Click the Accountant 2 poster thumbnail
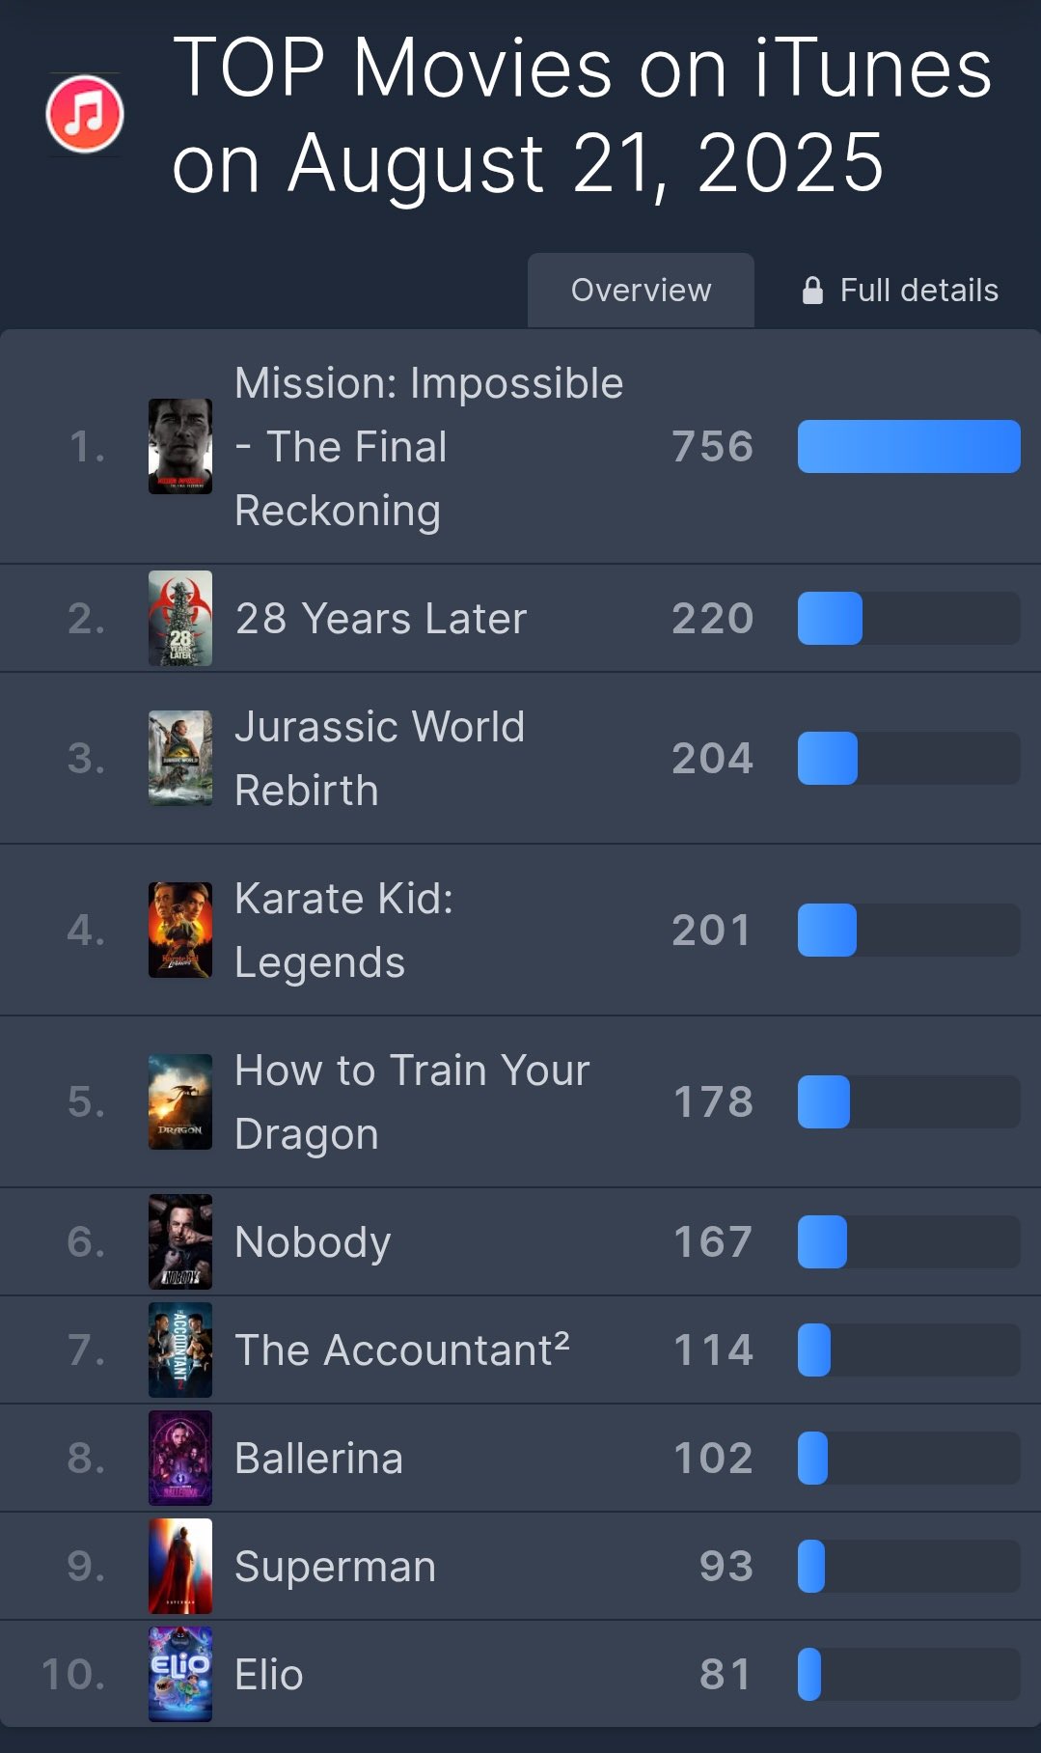The image size is (1041, 1753). pyautogui.click(x=180, y=1350)
